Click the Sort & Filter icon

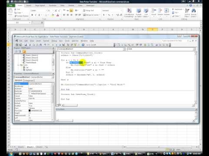point(187,11)
